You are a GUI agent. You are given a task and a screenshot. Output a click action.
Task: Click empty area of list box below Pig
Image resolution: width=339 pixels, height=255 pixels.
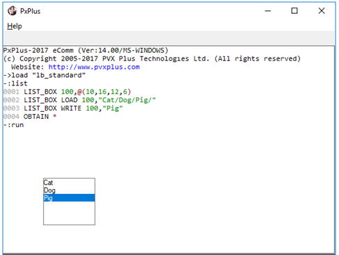coord(69,213)
